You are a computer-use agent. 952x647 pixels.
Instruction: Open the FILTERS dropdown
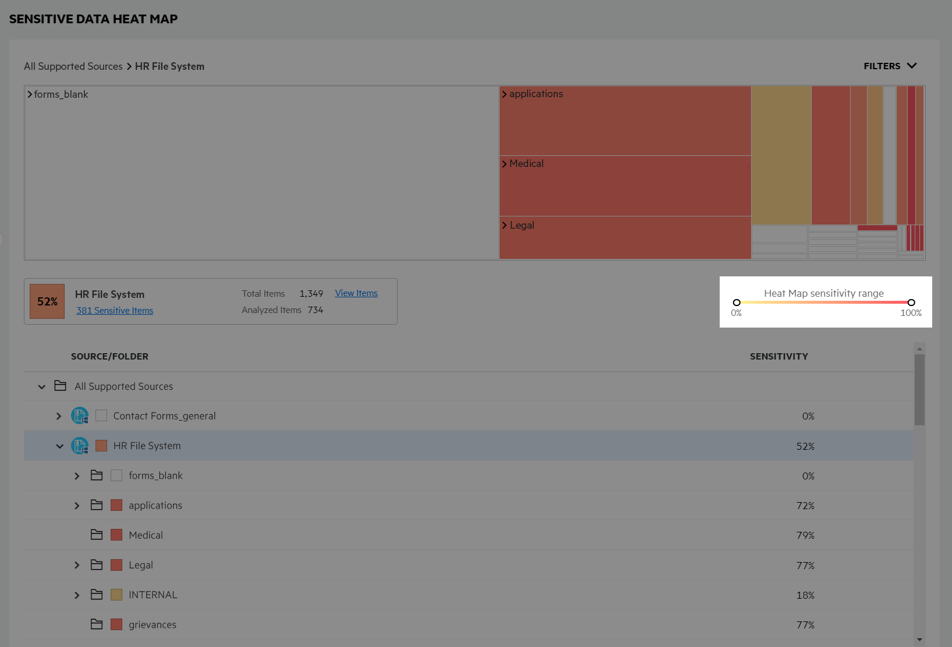click(x=890, y=66)
